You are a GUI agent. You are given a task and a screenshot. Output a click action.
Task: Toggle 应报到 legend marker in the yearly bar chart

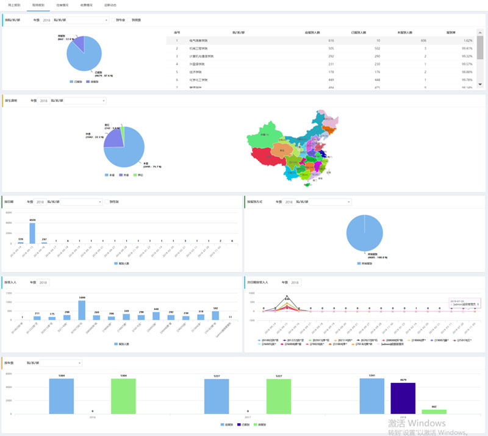223,423
